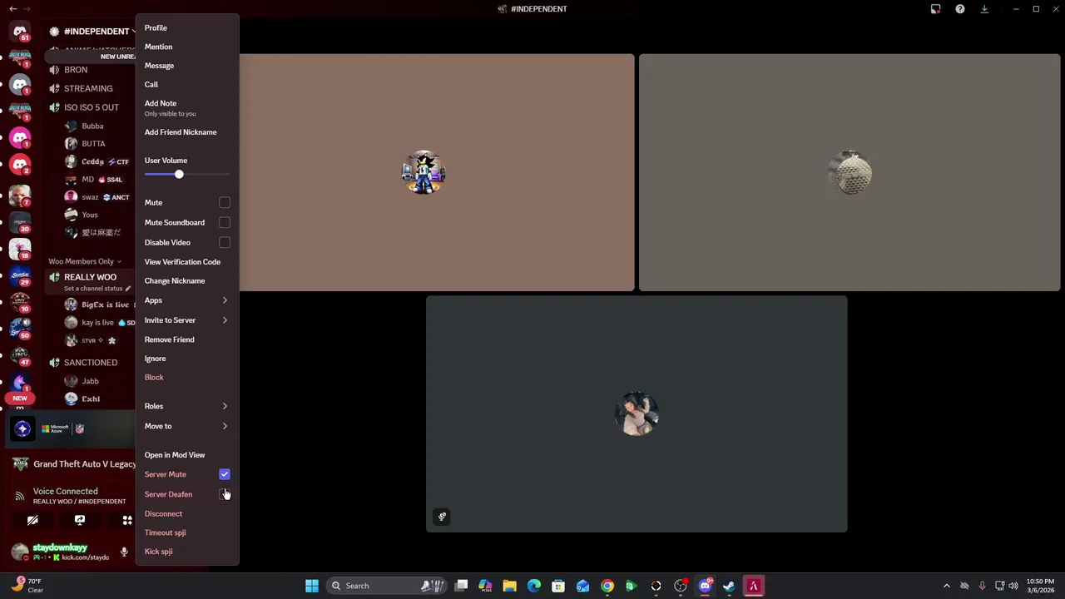Select Message in the context menu
Viewport: 1065px width, 599px height.
(x=187, y=66)
